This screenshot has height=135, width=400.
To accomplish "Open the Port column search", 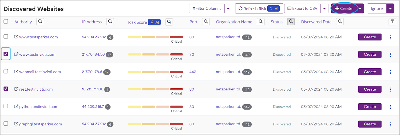I will [x=206, y=22].
